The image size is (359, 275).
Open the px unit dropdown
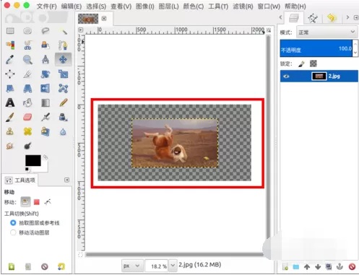point(131,266)
